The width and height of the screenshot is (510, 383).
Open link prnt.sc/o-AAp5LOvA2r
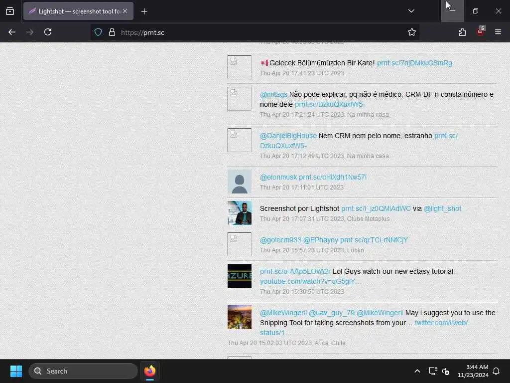[x=295, y=271]
